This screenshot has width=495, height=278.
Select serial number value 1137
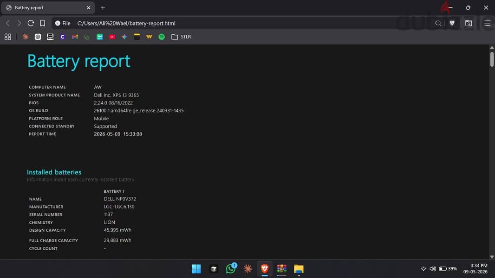click(x=108, y=215)
